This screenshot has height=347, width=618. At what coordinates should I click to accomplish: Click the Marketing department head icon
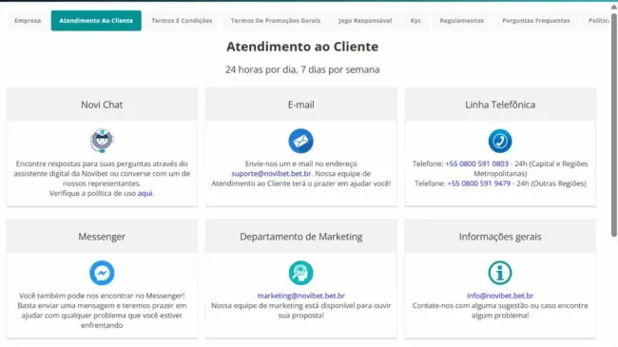pos(300,273)
